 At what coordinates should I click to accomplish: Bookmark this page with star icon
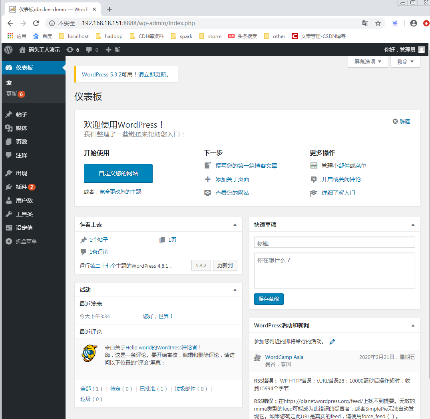[378, 23]
